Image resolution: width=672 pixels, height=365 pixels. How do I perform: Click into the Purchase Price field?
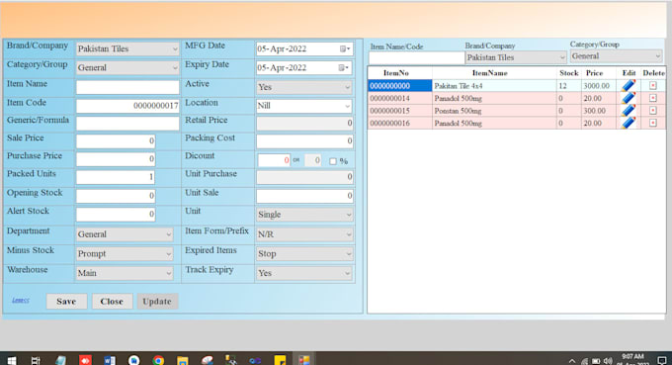(x=116, y=159)
